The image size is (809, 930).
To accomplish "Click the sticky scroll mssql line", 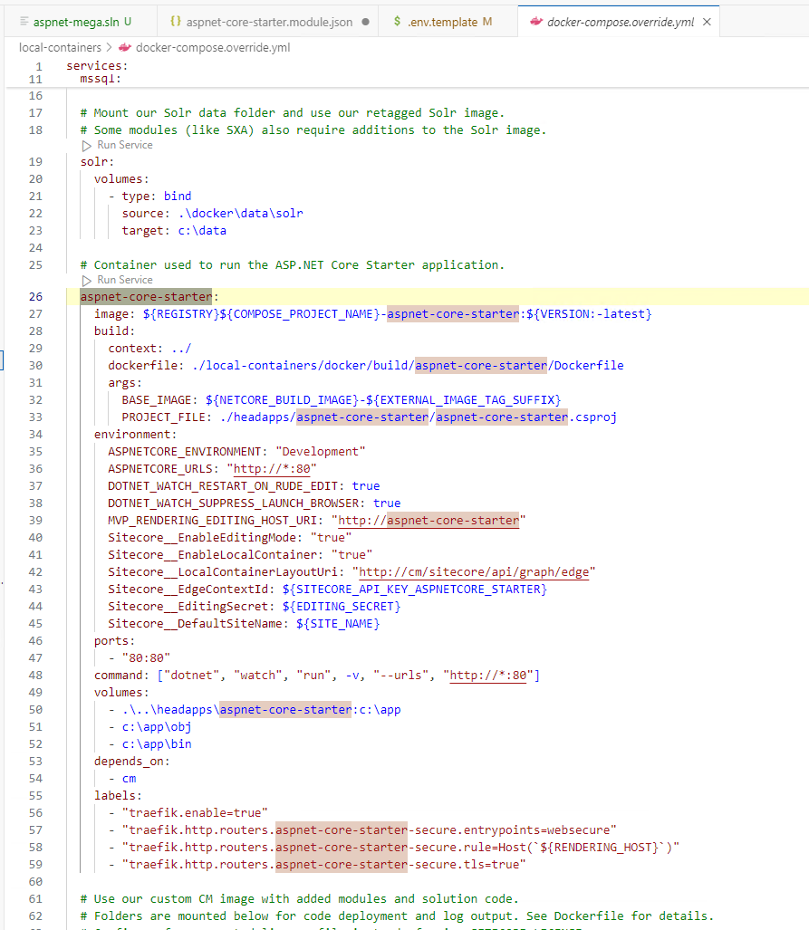I will 100,79.
